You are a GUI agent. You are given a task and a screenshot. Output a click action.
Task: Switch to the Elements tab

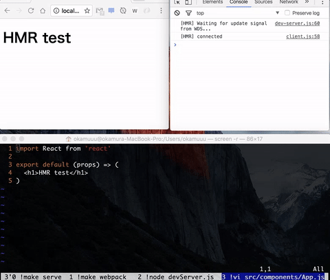point(212,2)
